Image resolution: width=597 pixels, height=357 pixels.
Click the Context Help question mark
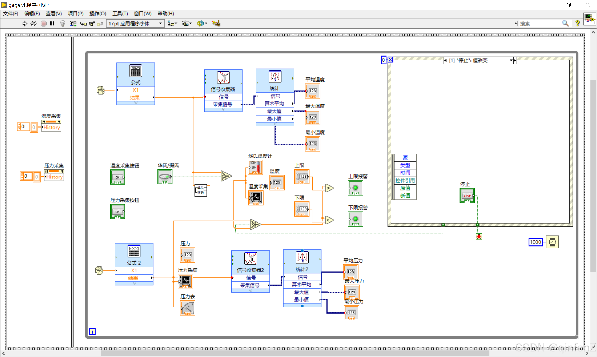click(x=577, y=23)
